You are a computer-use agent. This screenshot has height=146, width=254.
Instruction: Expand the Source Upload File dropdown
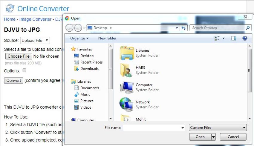tap(35, 41)
